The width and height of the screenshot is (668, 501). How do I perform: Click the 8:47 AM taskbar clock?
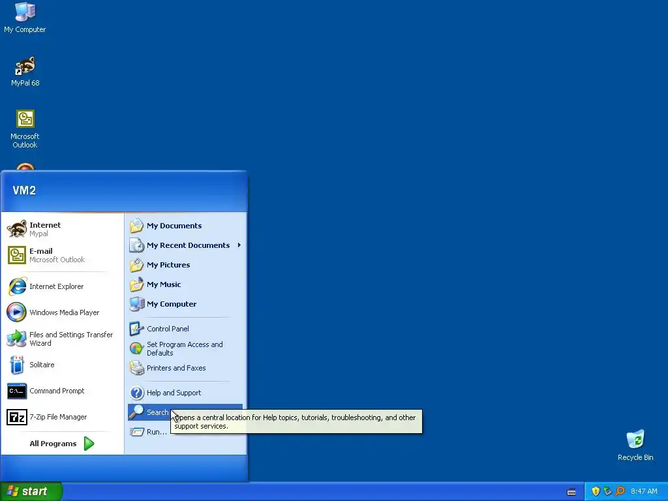pos(644,491)
